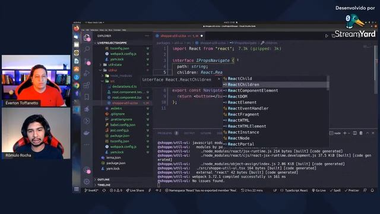Open Manage gear icon in activity bar
Image resolution: width=380 pixels, height=214 pixels.
87,181
